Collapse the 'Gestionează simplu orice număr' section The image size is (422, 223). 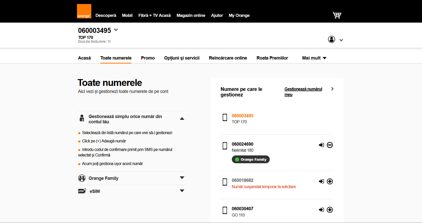coord(182,119)
